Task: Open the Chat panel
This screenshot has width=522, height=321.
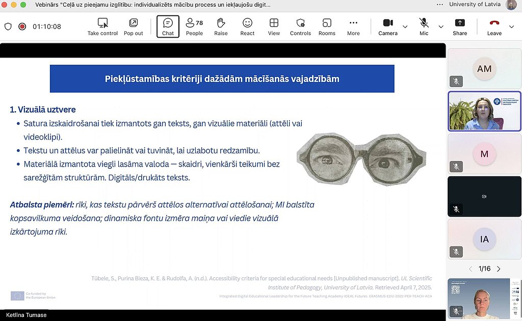Action: 168,26
